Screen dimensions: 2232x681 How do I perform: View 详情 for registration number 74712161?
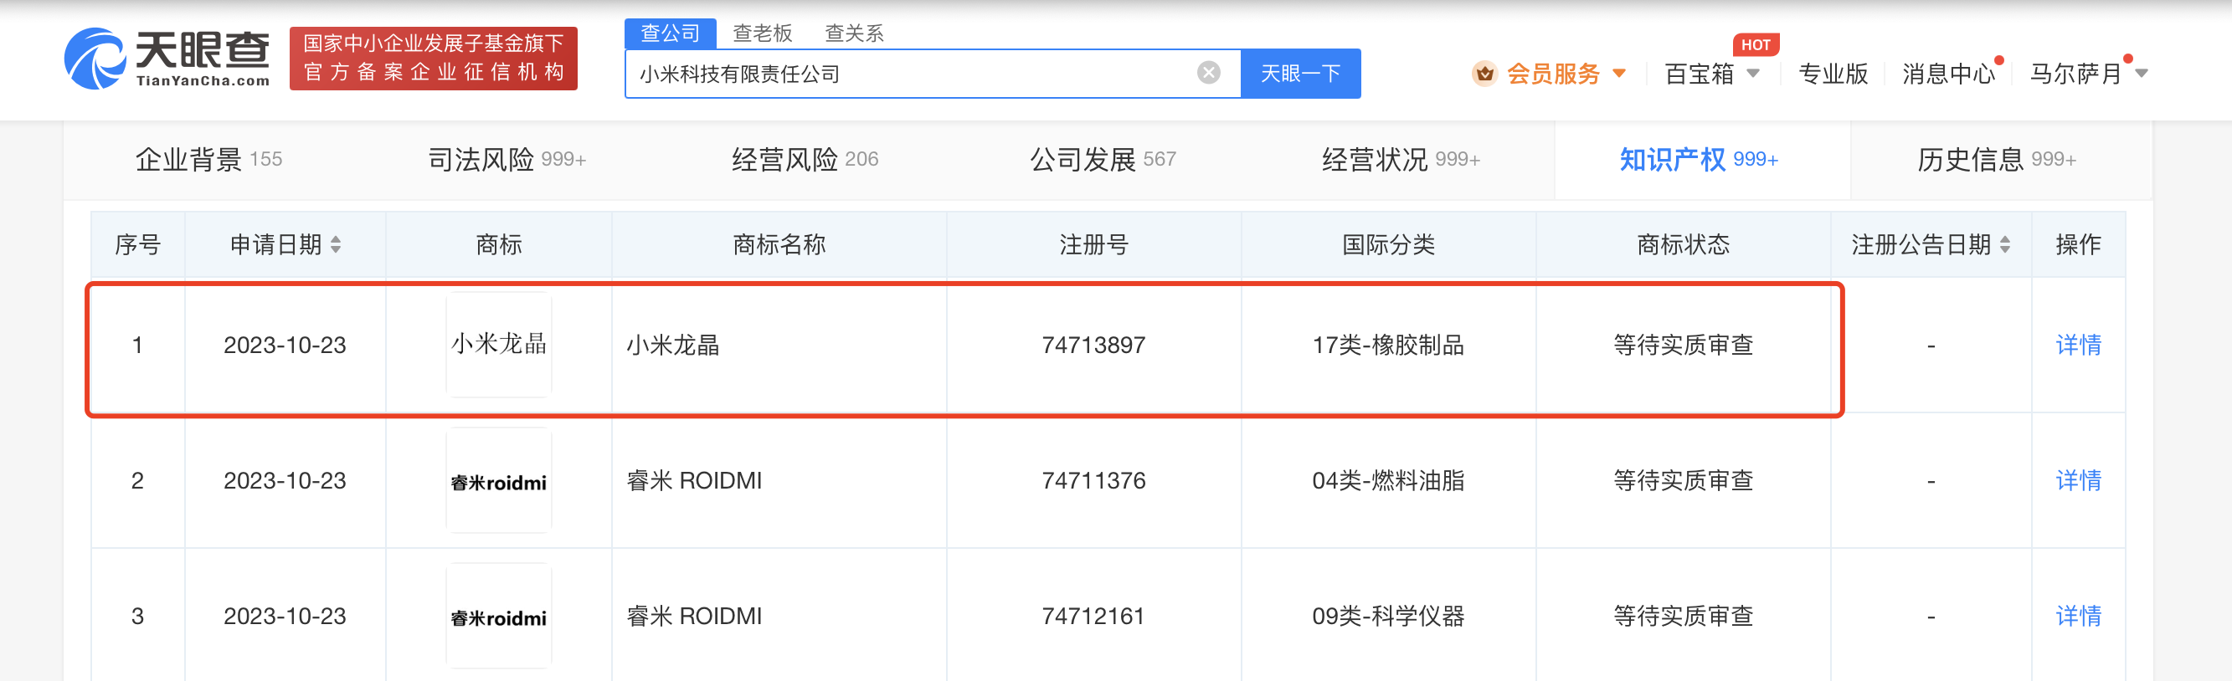pos(2078,616)
